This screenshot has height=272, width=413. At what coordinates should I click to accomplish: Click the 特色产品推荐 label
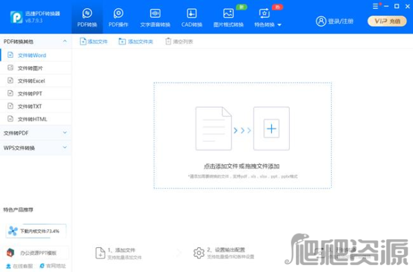coord(18,209)
